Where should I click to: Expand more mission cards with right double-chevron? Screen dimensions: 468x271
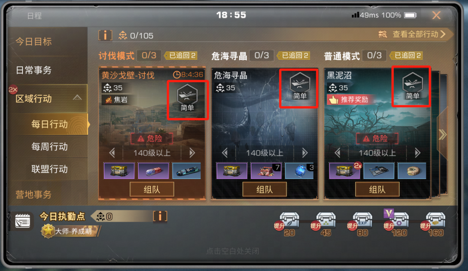pos(442,135)
